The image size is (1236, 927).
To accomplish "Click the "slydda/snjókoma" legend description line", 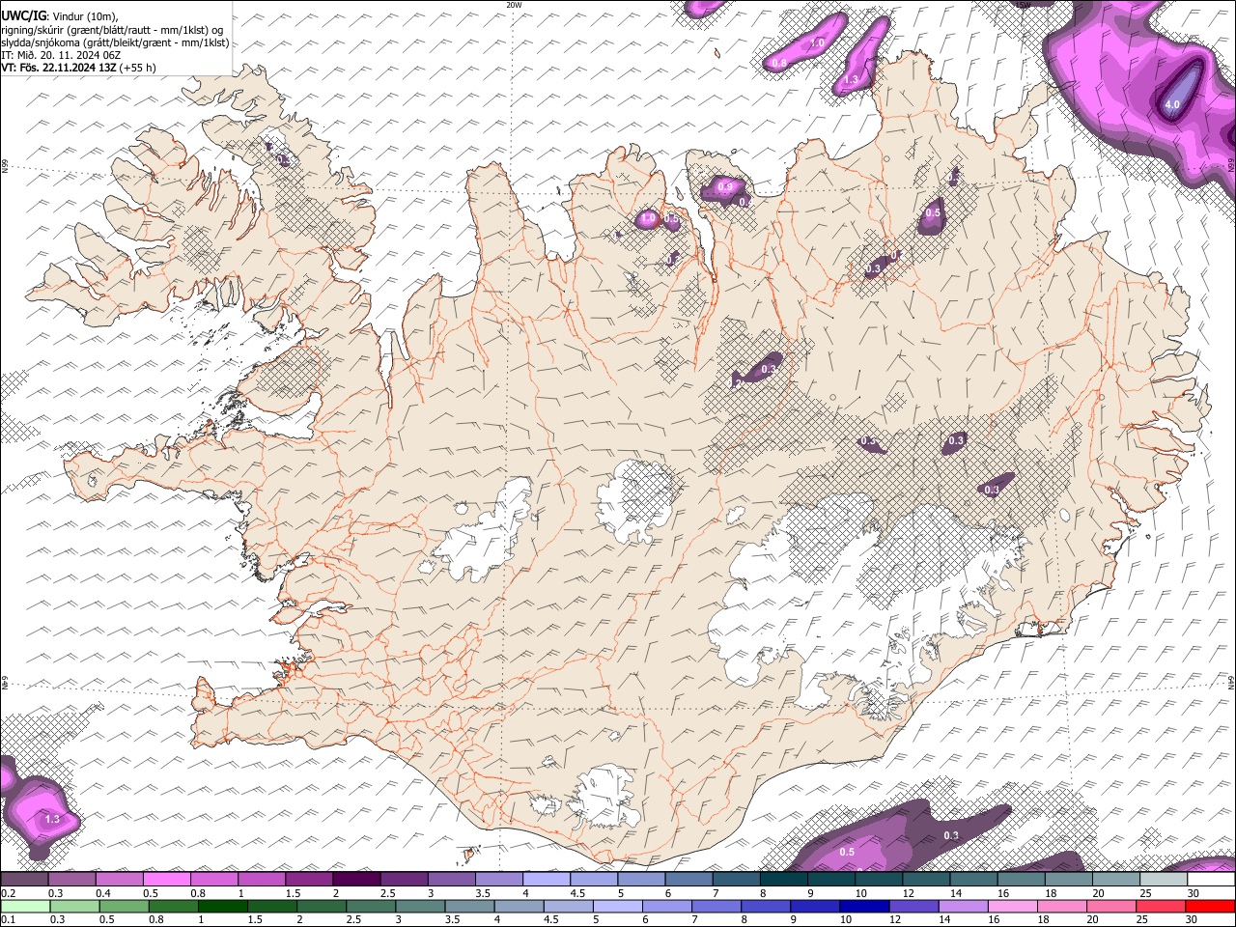I will (x=115, y=42).
